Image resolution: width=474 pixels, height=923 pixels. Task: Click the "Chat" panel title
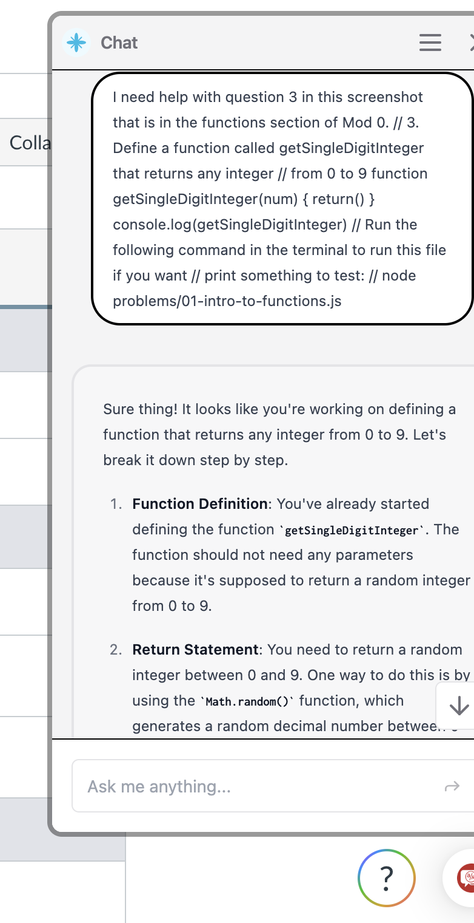(x=119, y=43)
